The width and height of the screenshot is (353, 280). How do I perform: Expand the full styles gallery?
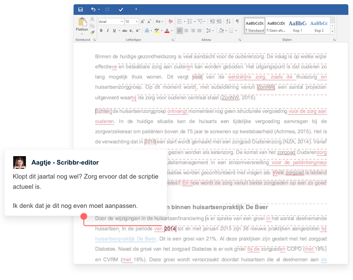point(332,32)
